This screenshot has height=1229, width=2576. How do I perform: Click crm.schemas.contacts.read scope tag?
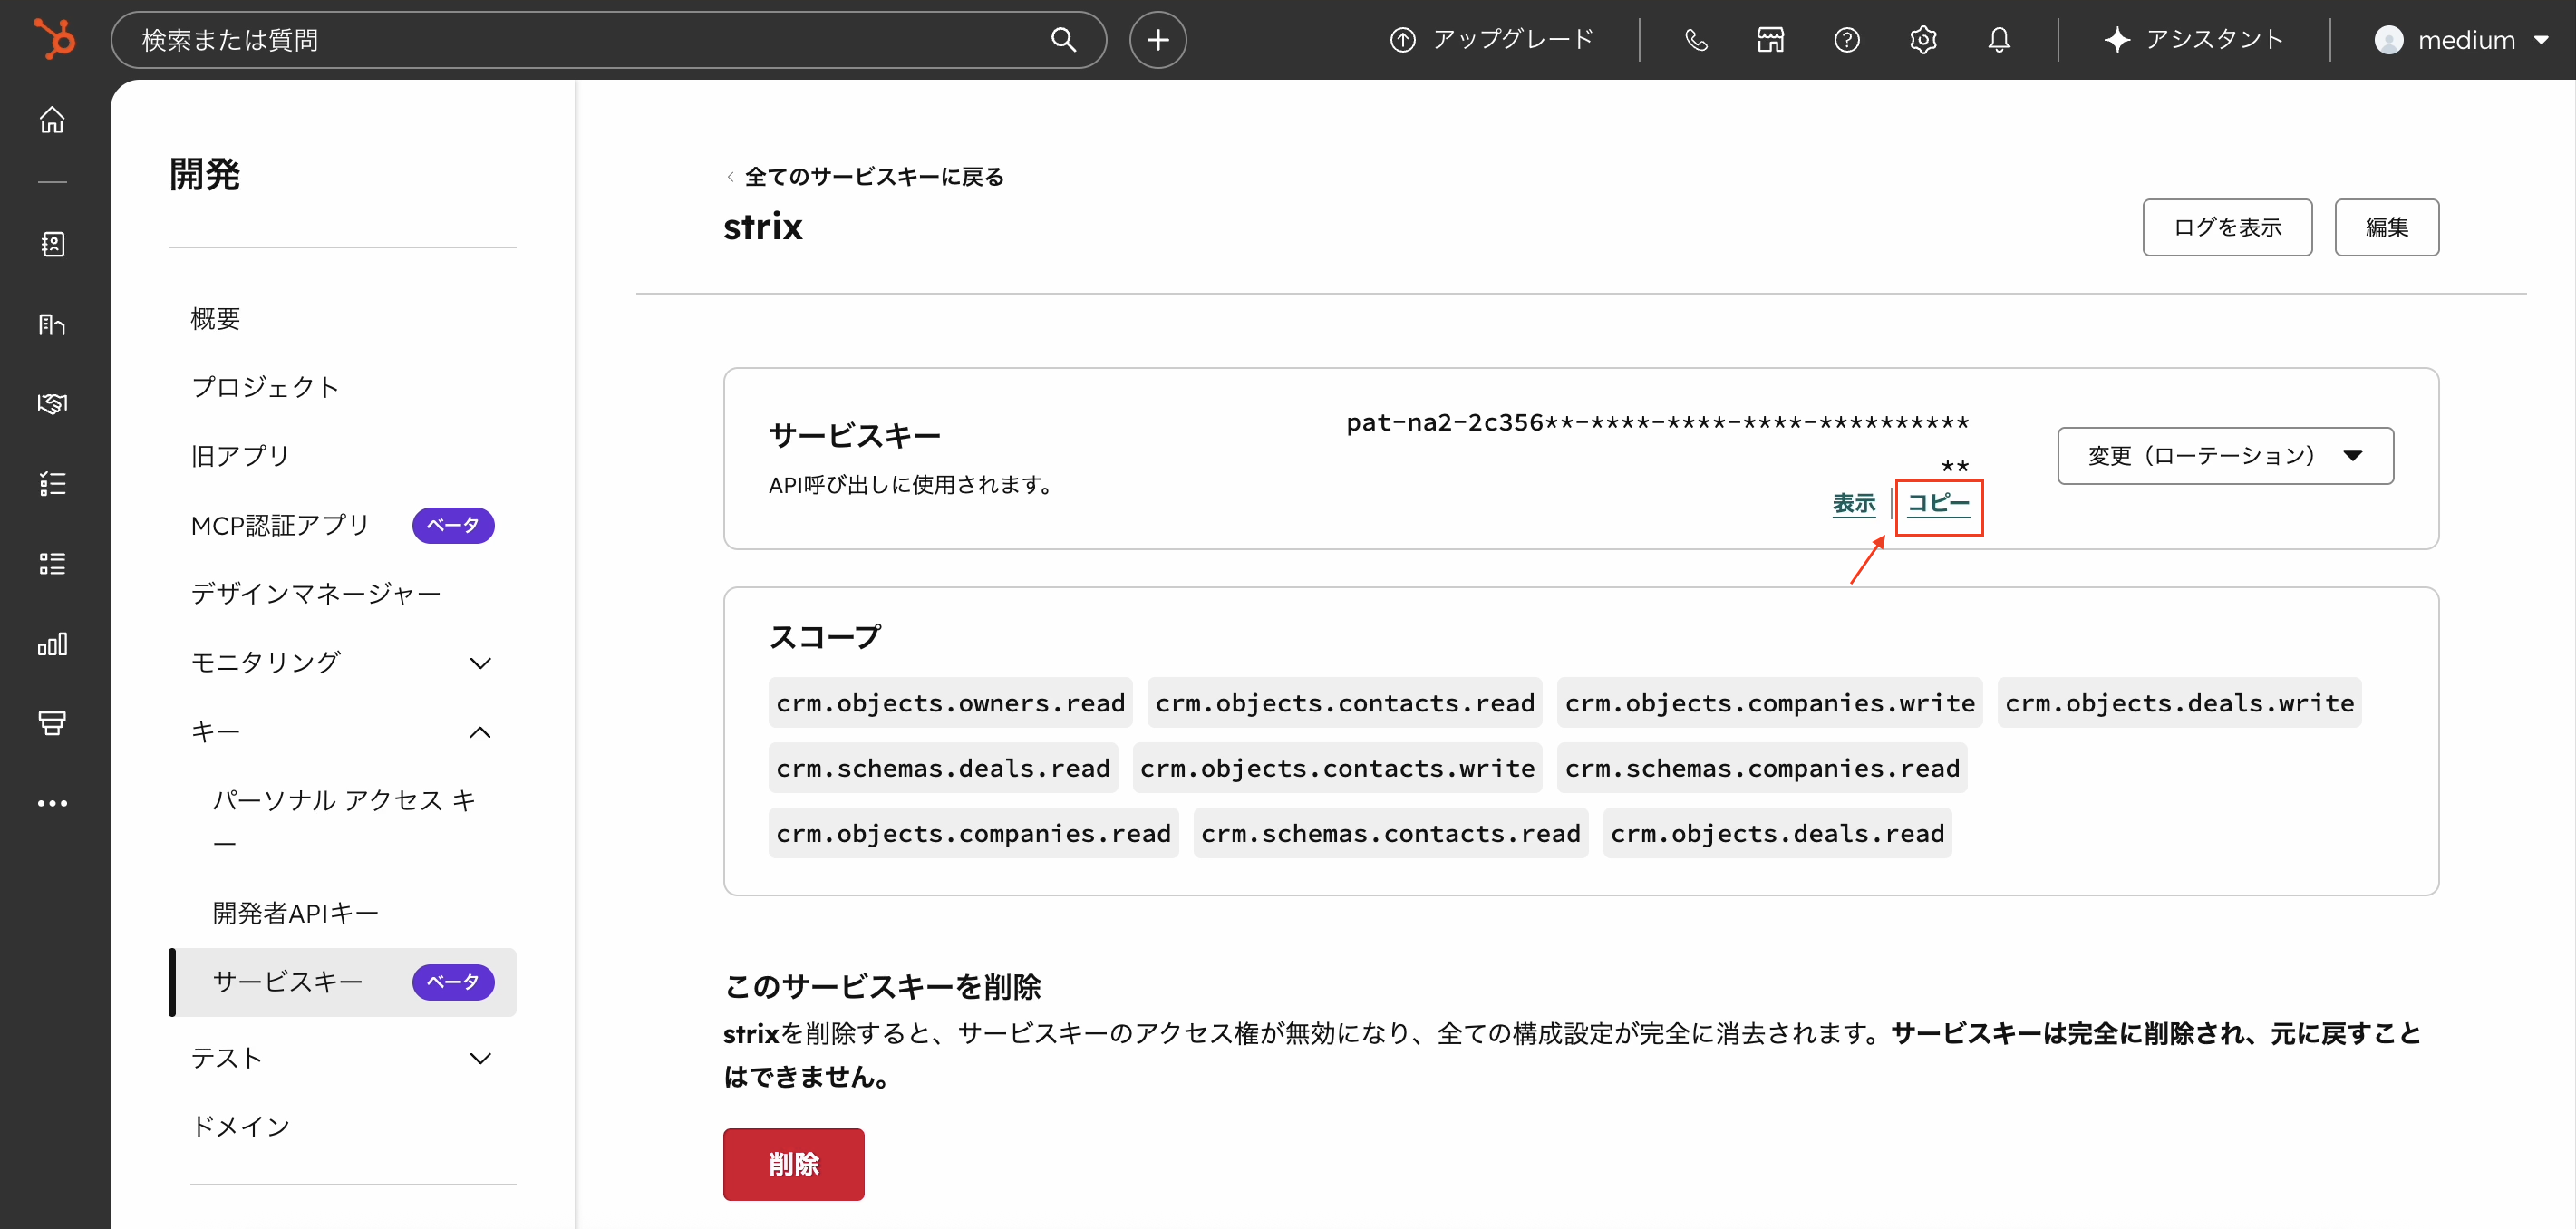(1390, 832)
